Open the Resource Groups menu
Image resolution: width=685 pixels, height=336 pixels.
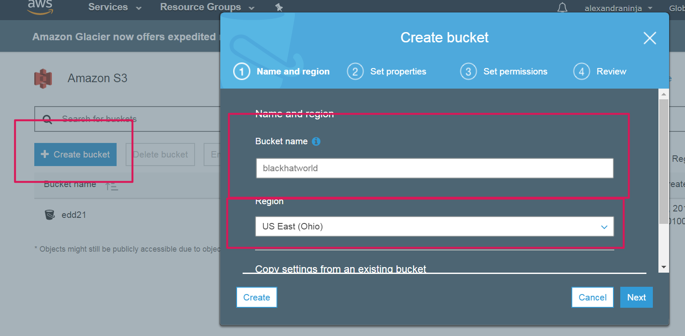click(207, 7)
